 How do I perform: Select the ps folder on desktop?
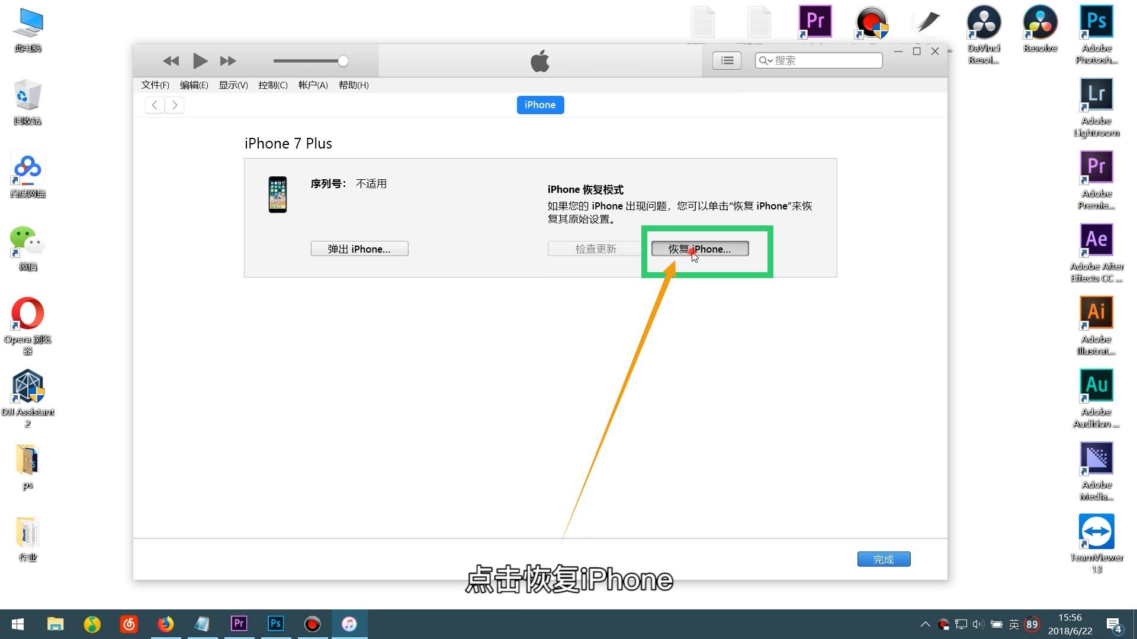click(28, 467)
